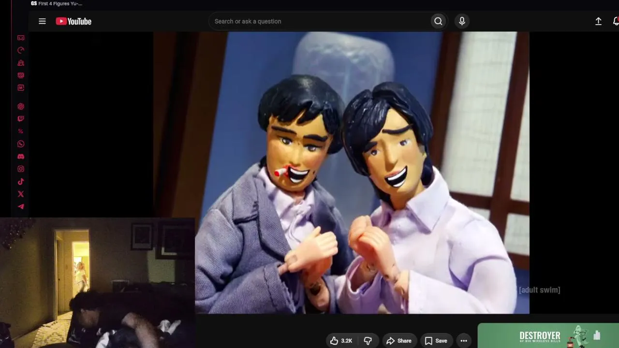Start voice search with microphone icon
Screen dimensions: 619x348
point(462,21)
